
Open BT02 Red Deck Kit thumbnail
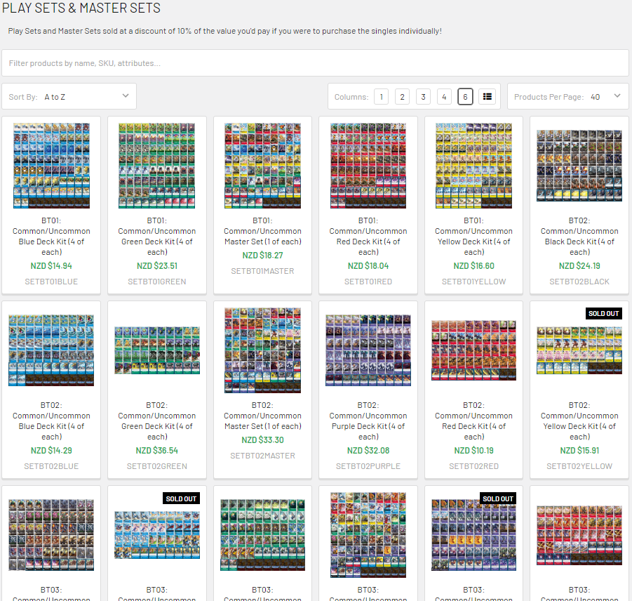click(x=473, y=350)
